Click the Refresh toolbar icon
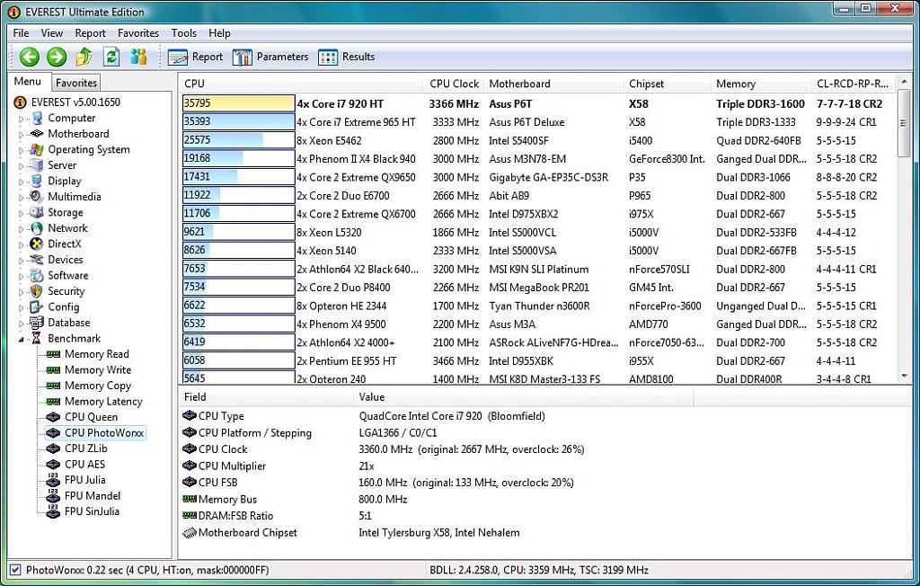The height and width of the screenshot is (586, 920). 111,57
